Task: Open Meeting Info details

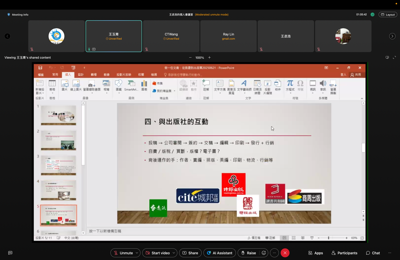Action: coord(18,15)
